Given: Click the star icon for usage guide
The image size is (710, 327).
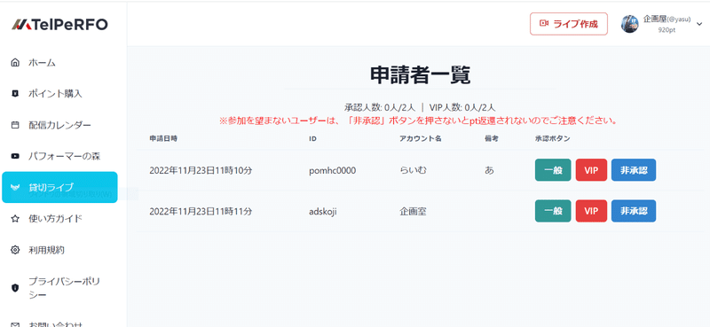Looking at the screenshot, I should click(15, 219).
